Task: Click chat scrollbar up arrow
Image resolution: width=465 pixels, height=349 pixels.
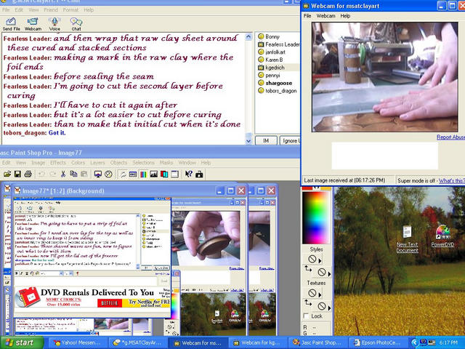Action: [248, 36]
